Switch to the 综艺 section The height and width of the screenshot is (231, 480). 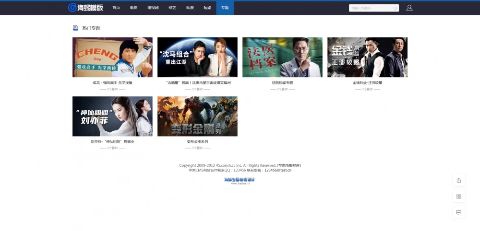click(172, 8)
